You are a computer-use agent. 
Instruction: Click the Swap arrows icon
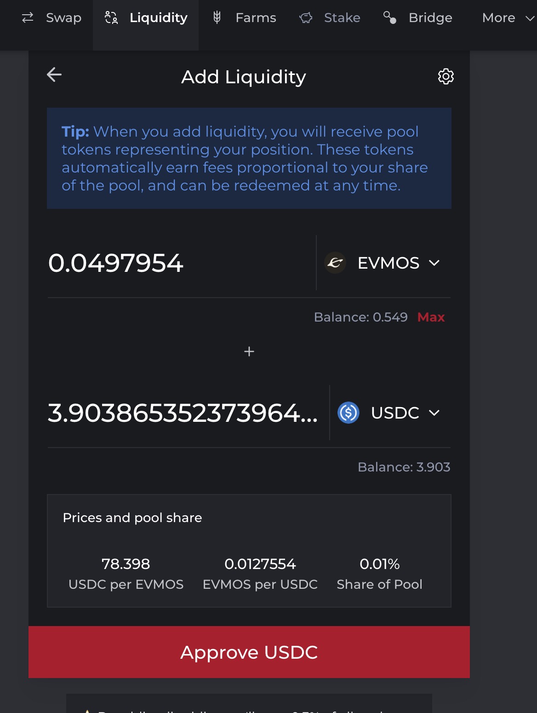(28, 18)
